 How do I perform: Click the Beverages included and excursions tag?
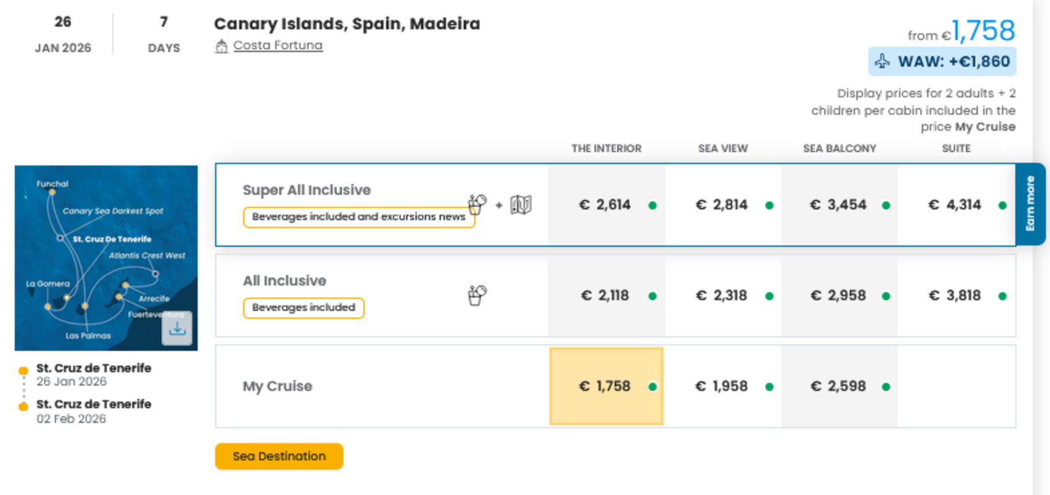pos(359,217)
